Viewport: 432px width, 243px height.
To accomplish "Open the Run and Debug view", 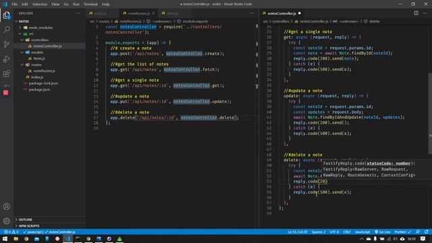I will coord(6,59).
